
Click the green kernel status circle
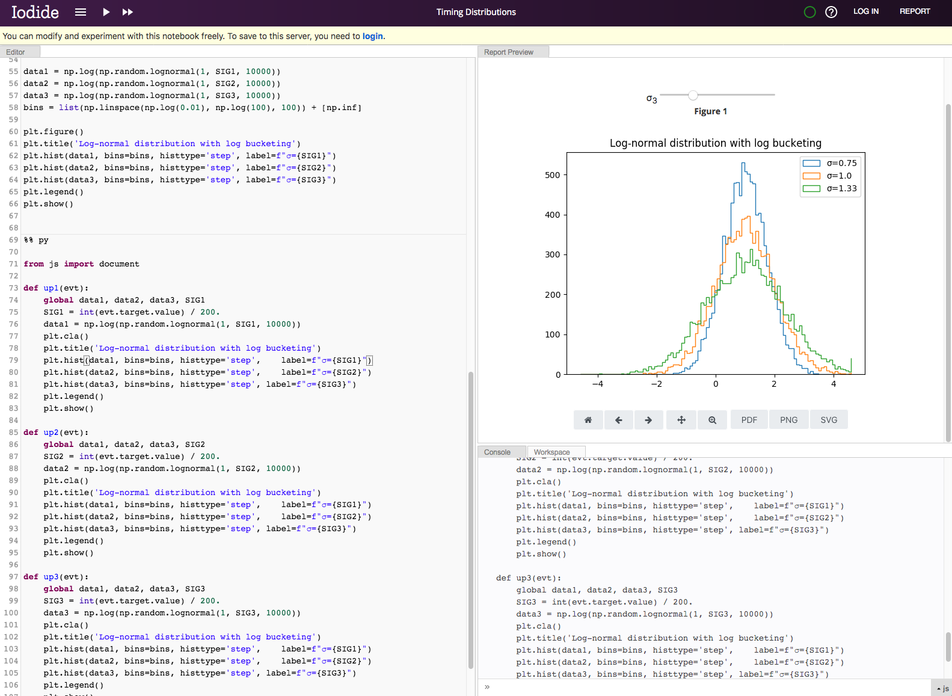(x=809, y=12)
